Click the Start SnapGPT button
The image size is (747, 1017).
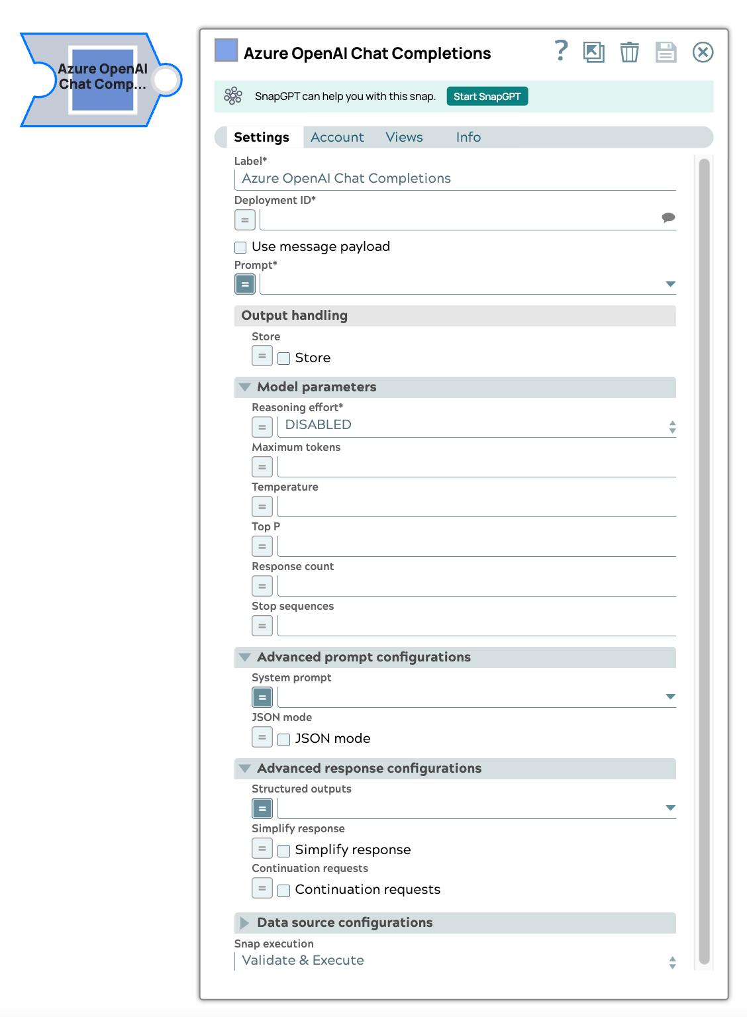coord(487,95)
